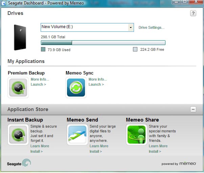Learn More about Memeo Share

pos(158,146)
